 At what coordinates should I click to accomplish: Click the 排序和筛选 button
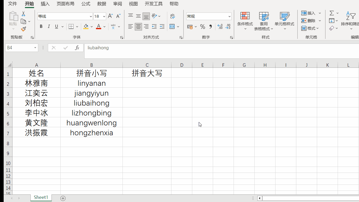350,21
